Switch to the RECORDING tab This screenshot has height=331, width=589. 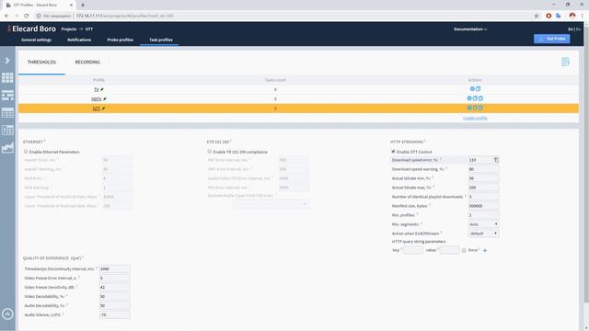[x=87, y=62]
